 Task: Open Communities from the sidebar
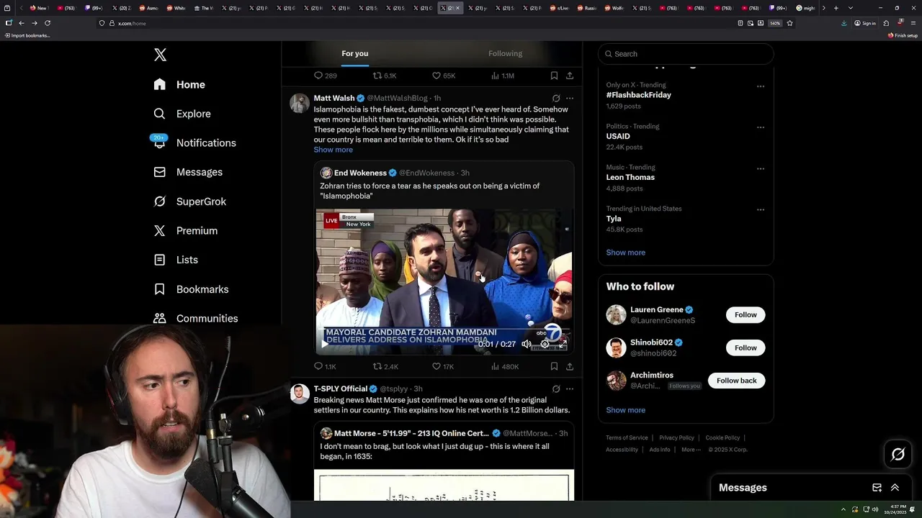click(x=196, y=318)
